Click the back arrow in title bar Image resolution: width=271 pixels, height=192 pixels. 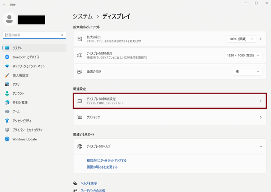tap(6, 4)
